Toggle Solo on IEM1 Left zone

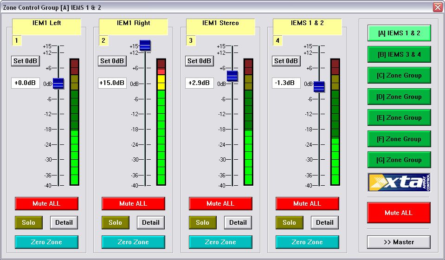tap(28, 222)
